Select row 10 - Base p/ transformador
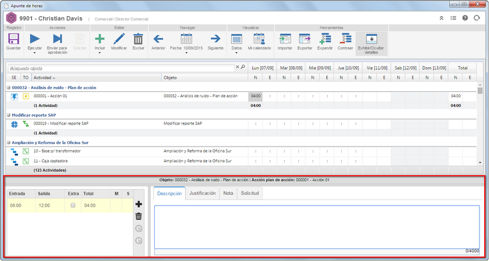The width and height of the screenshot is (489, 261). 241,151
